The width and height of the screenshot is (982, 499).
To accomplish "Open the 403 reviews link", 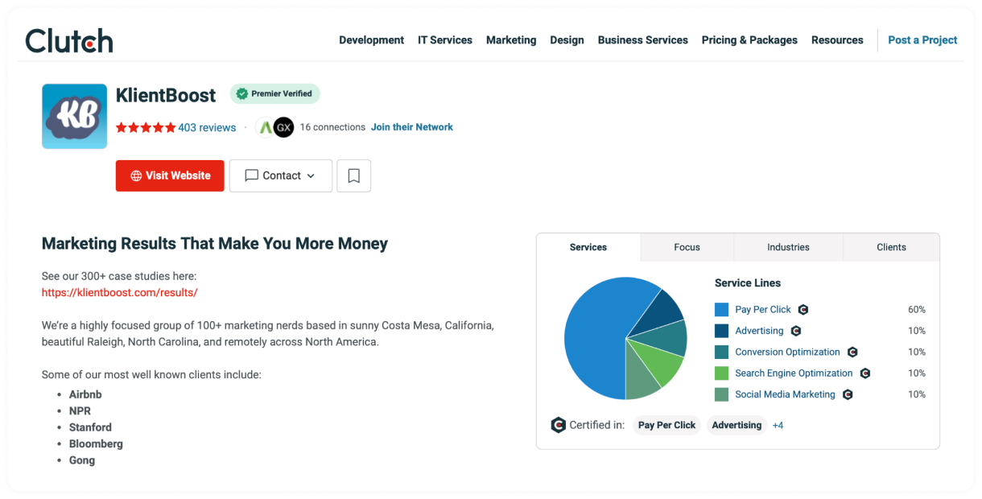I will point(207,127).
